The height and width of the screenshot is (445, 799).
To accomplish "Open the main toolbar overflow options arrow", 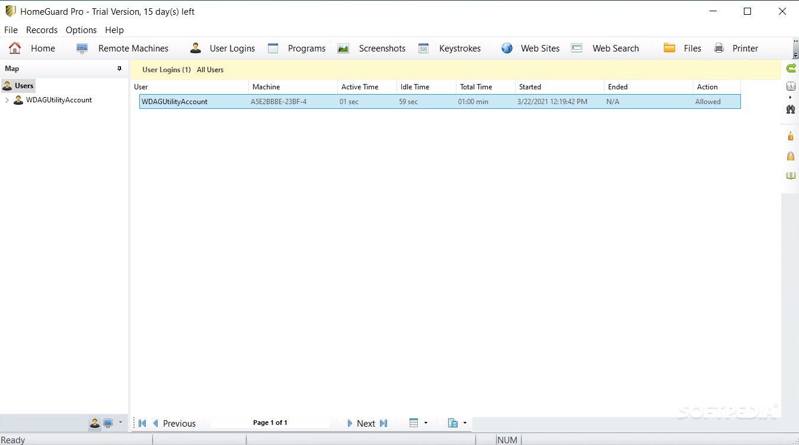I will [795, 55].
